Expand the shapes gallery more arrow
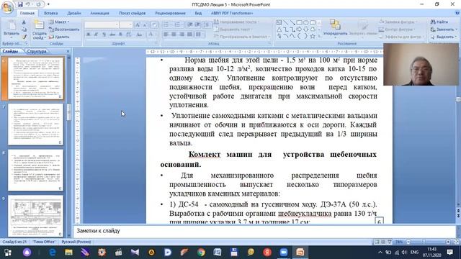This screenshot has width=461, height=259. pos(319,37)
